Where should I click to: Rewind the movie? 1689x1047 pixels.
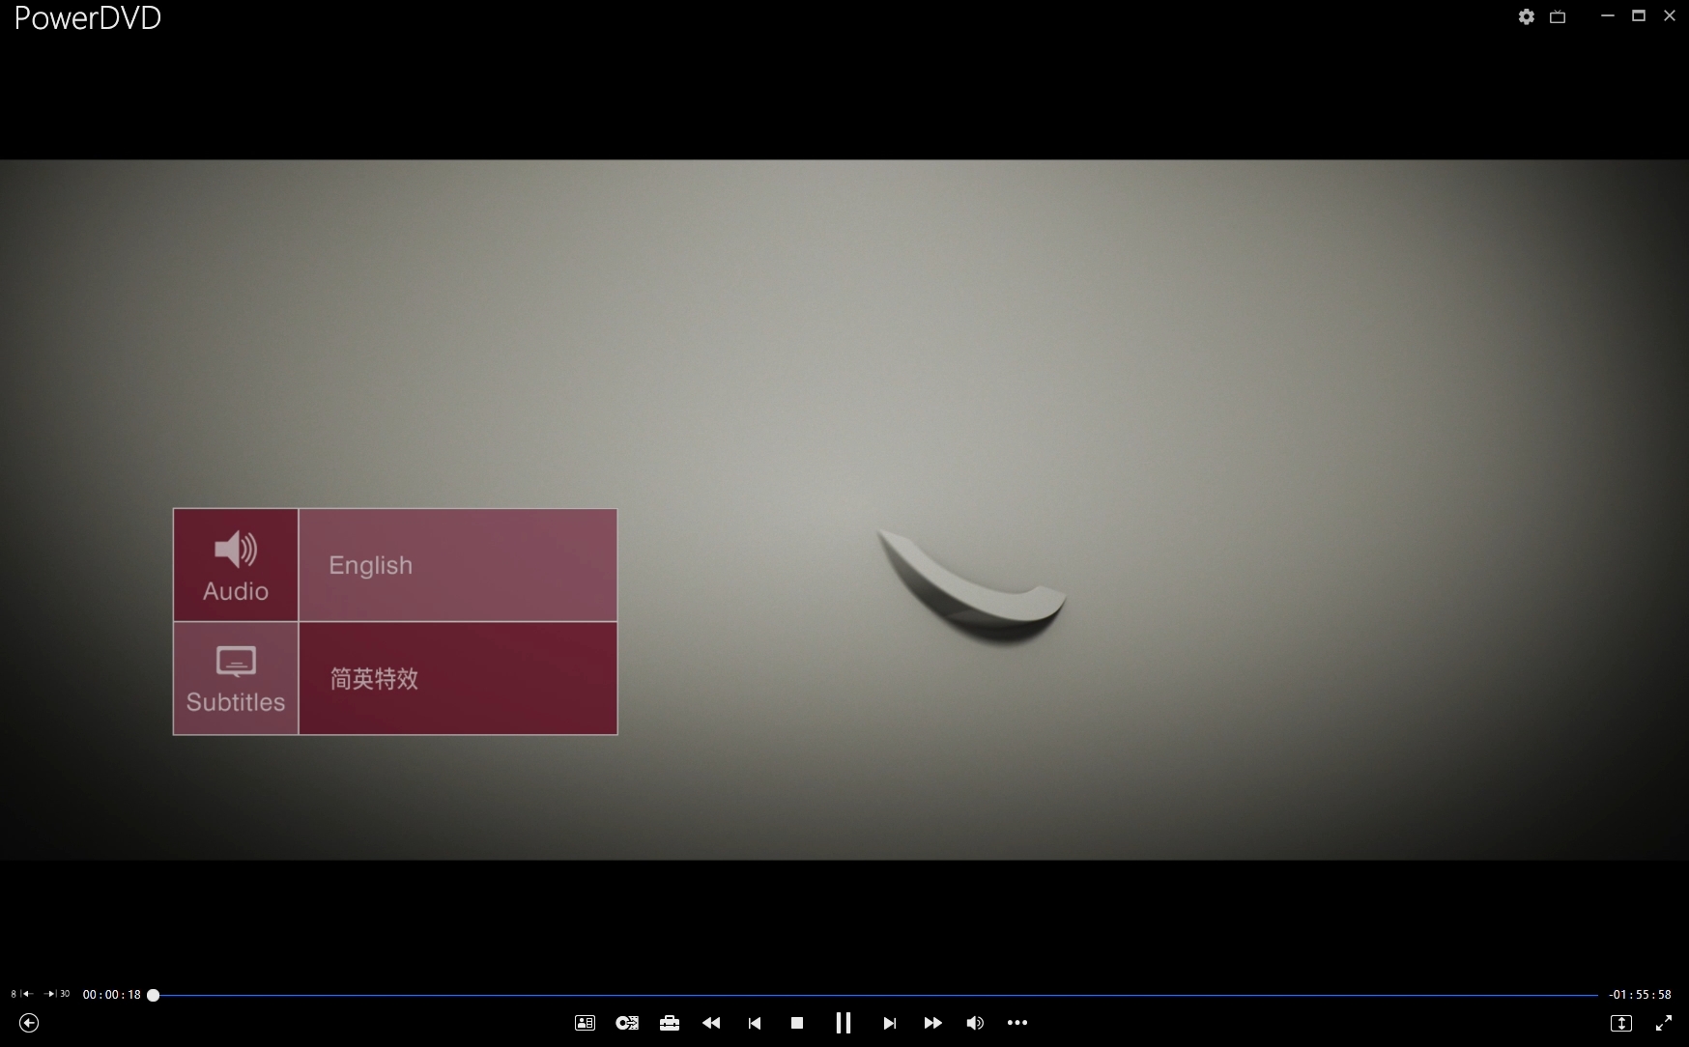coord(711,1023)
